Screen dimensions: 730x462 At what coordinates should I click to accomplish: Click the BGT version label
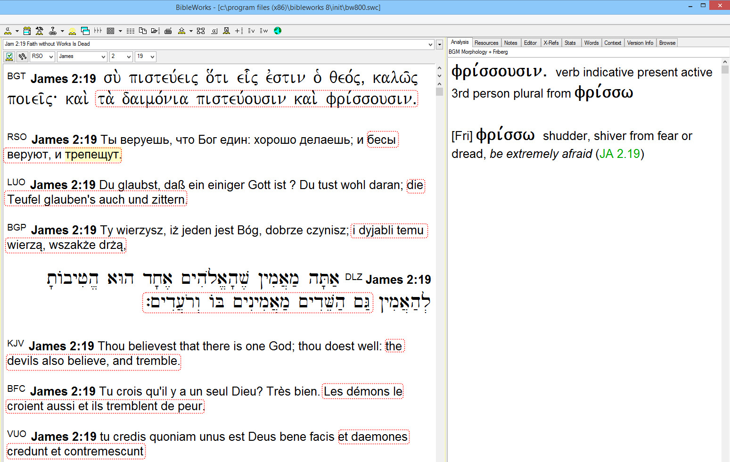point(16,76)
